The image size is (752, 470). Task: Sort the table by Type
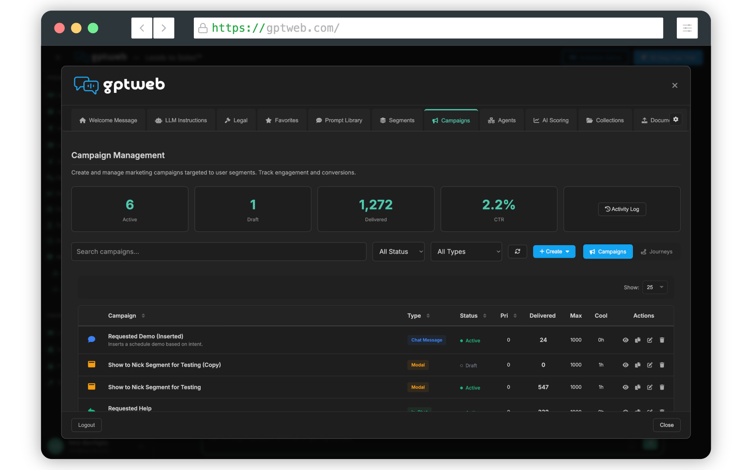[418, 316]
